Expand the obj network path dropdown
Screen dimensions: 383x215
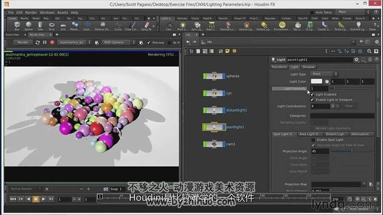353,42
